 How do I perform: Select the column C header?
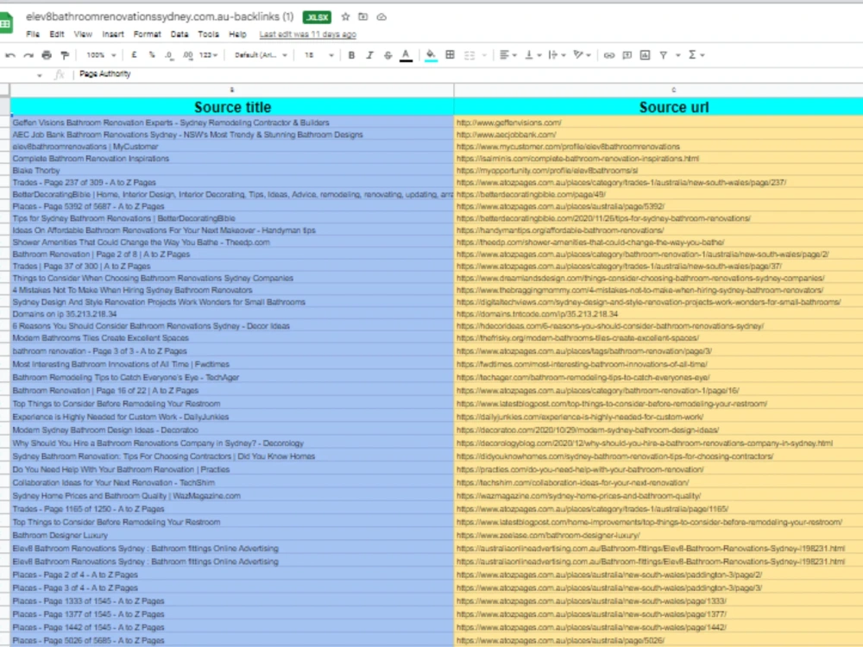pyautogui.click(x=658, y=90)
